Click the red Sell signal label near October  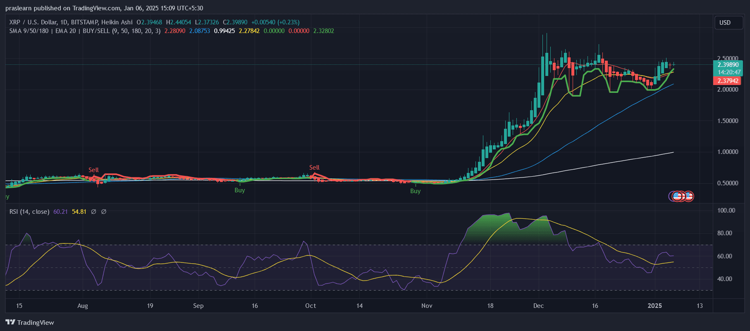(314, 168)
